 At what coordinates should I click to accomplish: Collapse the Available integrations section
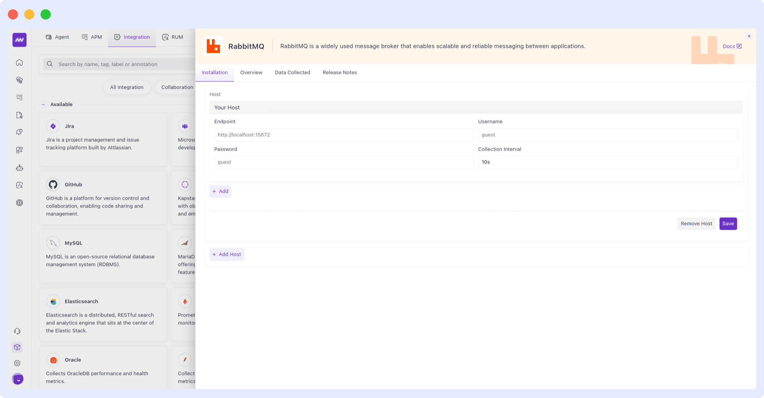coord(43,104)
